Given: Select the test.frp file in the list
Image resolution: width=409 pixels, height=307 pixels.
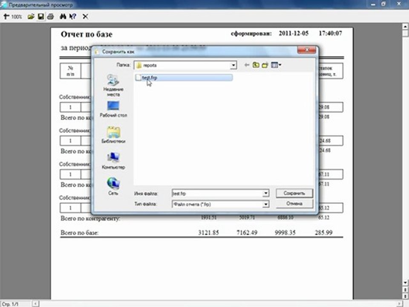Looking at the screenshot, I should pos(184,78).
